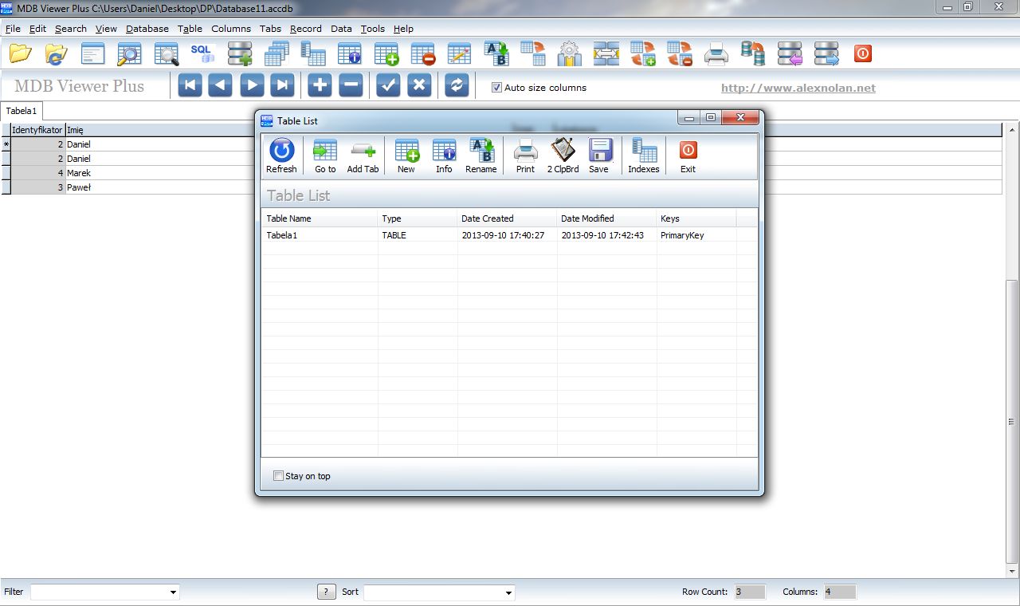The width and height of the screenshot is (1020, 606).
Task: Click the table with green plus icon in main toolbar
Action: (386, 54)
